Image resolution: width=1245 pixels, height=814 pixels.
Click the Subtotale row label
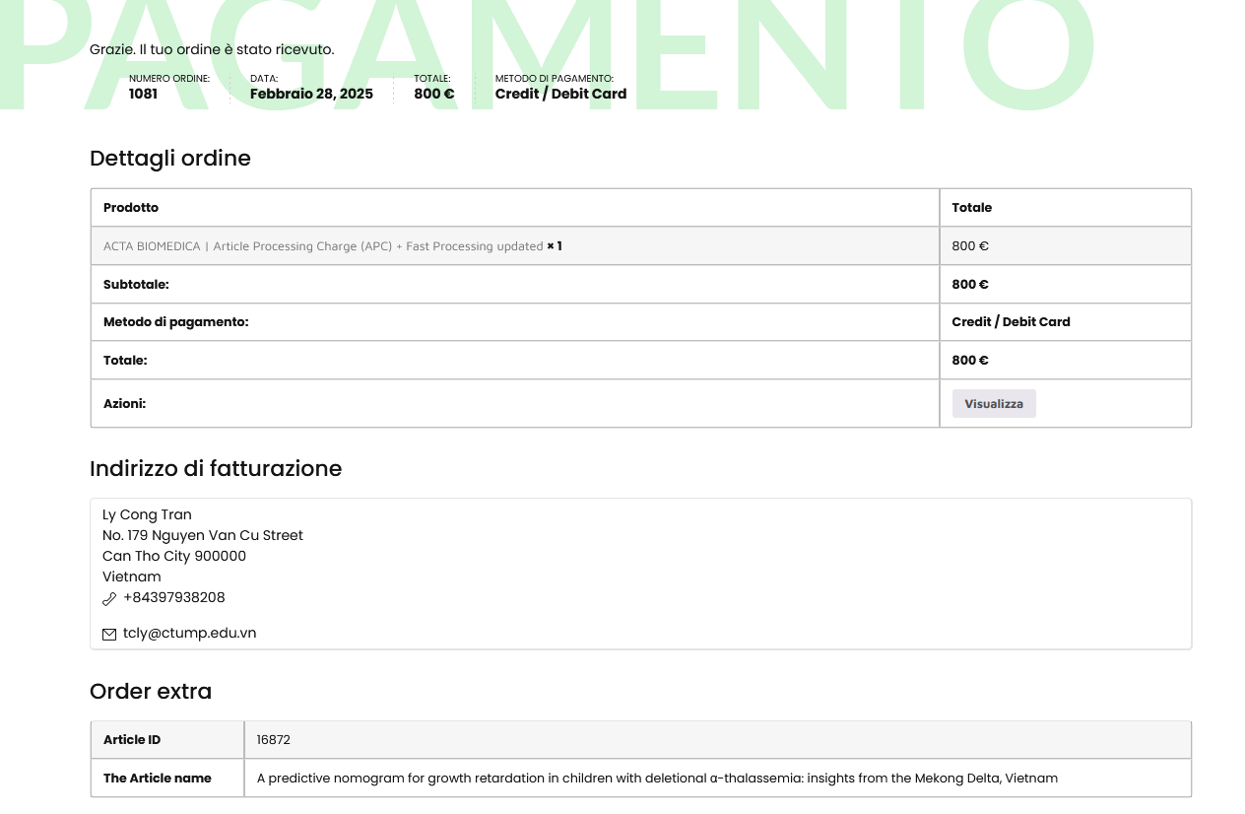tap(136, 285)
